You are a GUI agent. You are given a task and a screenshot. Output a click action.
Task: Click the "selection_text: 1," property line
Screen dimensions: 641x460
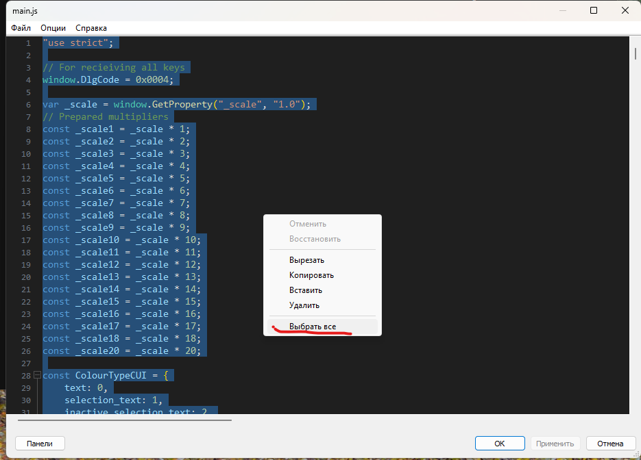tap(113, 400)
